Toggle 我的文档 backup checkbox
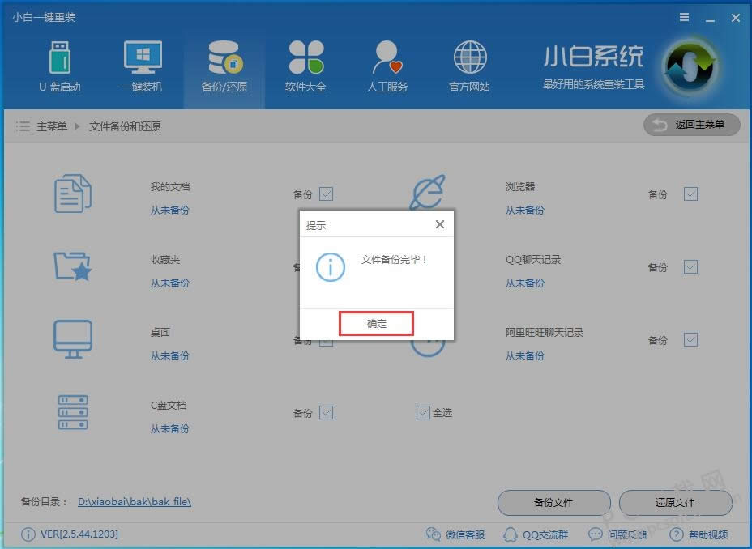Viewport: 752px width, 549px height. tap(326, 194)
